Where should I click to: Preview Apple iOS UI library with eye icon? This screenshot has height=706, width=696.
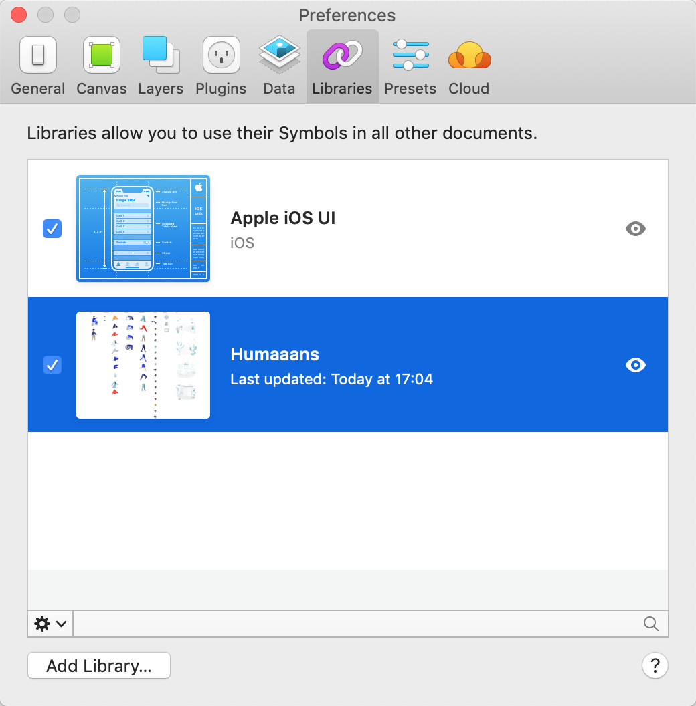(x=636, y=229)
